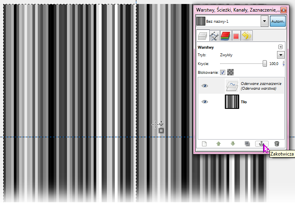Click the new layer icon
Viewport: 295px width, 203px height.
[x=204, y=144]
